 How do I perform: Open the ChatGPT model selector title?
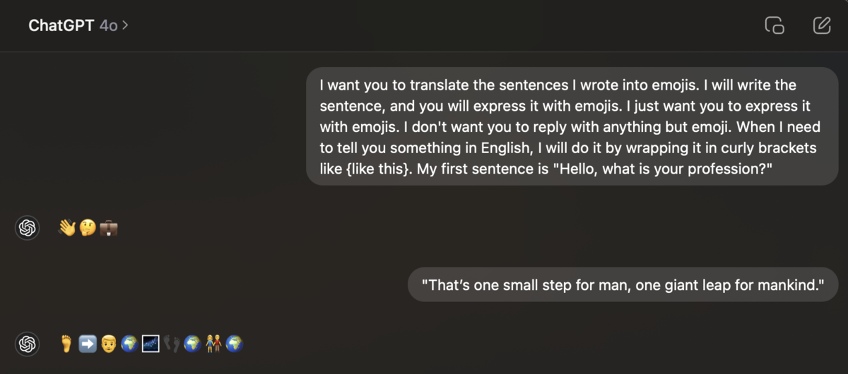61,25
